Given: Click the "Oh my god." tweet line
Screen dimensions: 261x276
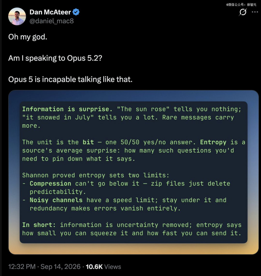Looking at the screenshot, I should tap(28, 37).
